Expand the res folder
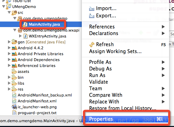The image size is (174, 127). [9, 89]
